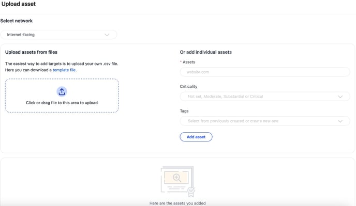Click the Add asset button
This screenshot has width=356, height=206.
pos(196,137)
